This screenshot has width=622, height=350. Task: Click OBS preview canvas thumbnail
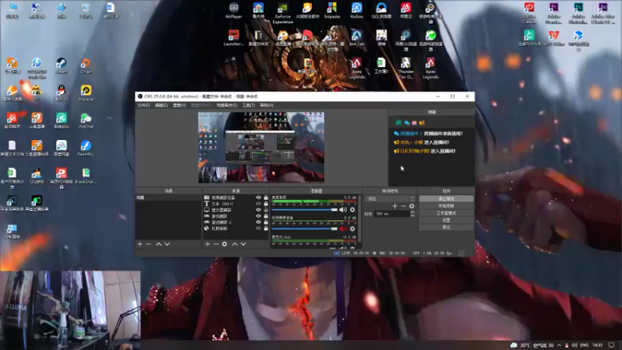point(261,147)
